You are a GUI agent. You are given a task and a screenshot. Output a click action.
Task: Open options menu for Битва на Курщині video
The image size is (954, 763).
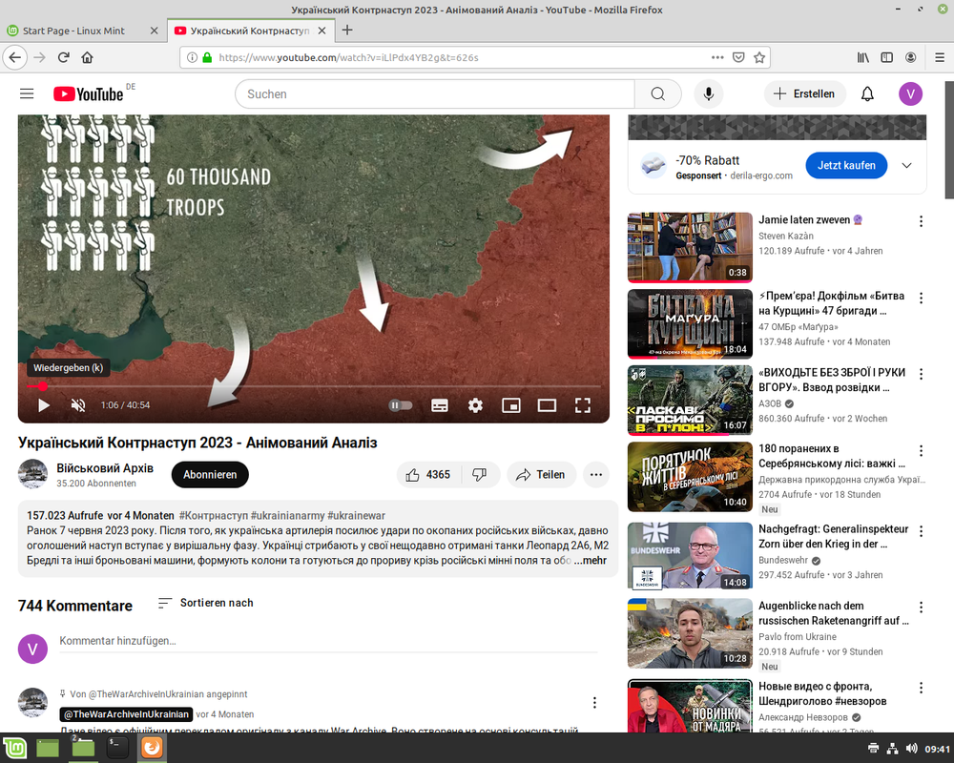(x=922, y=298)
